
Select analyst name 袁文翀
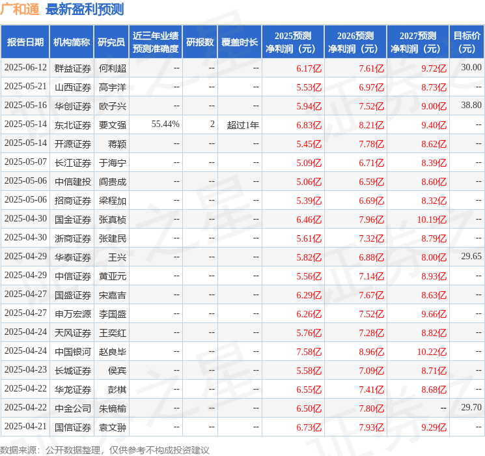coord(113,427)
